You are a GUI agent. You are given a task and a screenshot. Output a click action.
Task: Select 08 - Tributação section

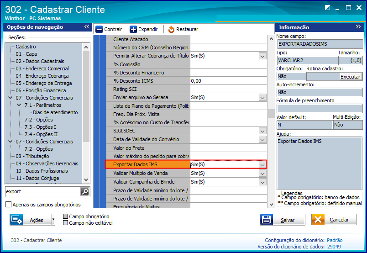[x=32, y=156]
